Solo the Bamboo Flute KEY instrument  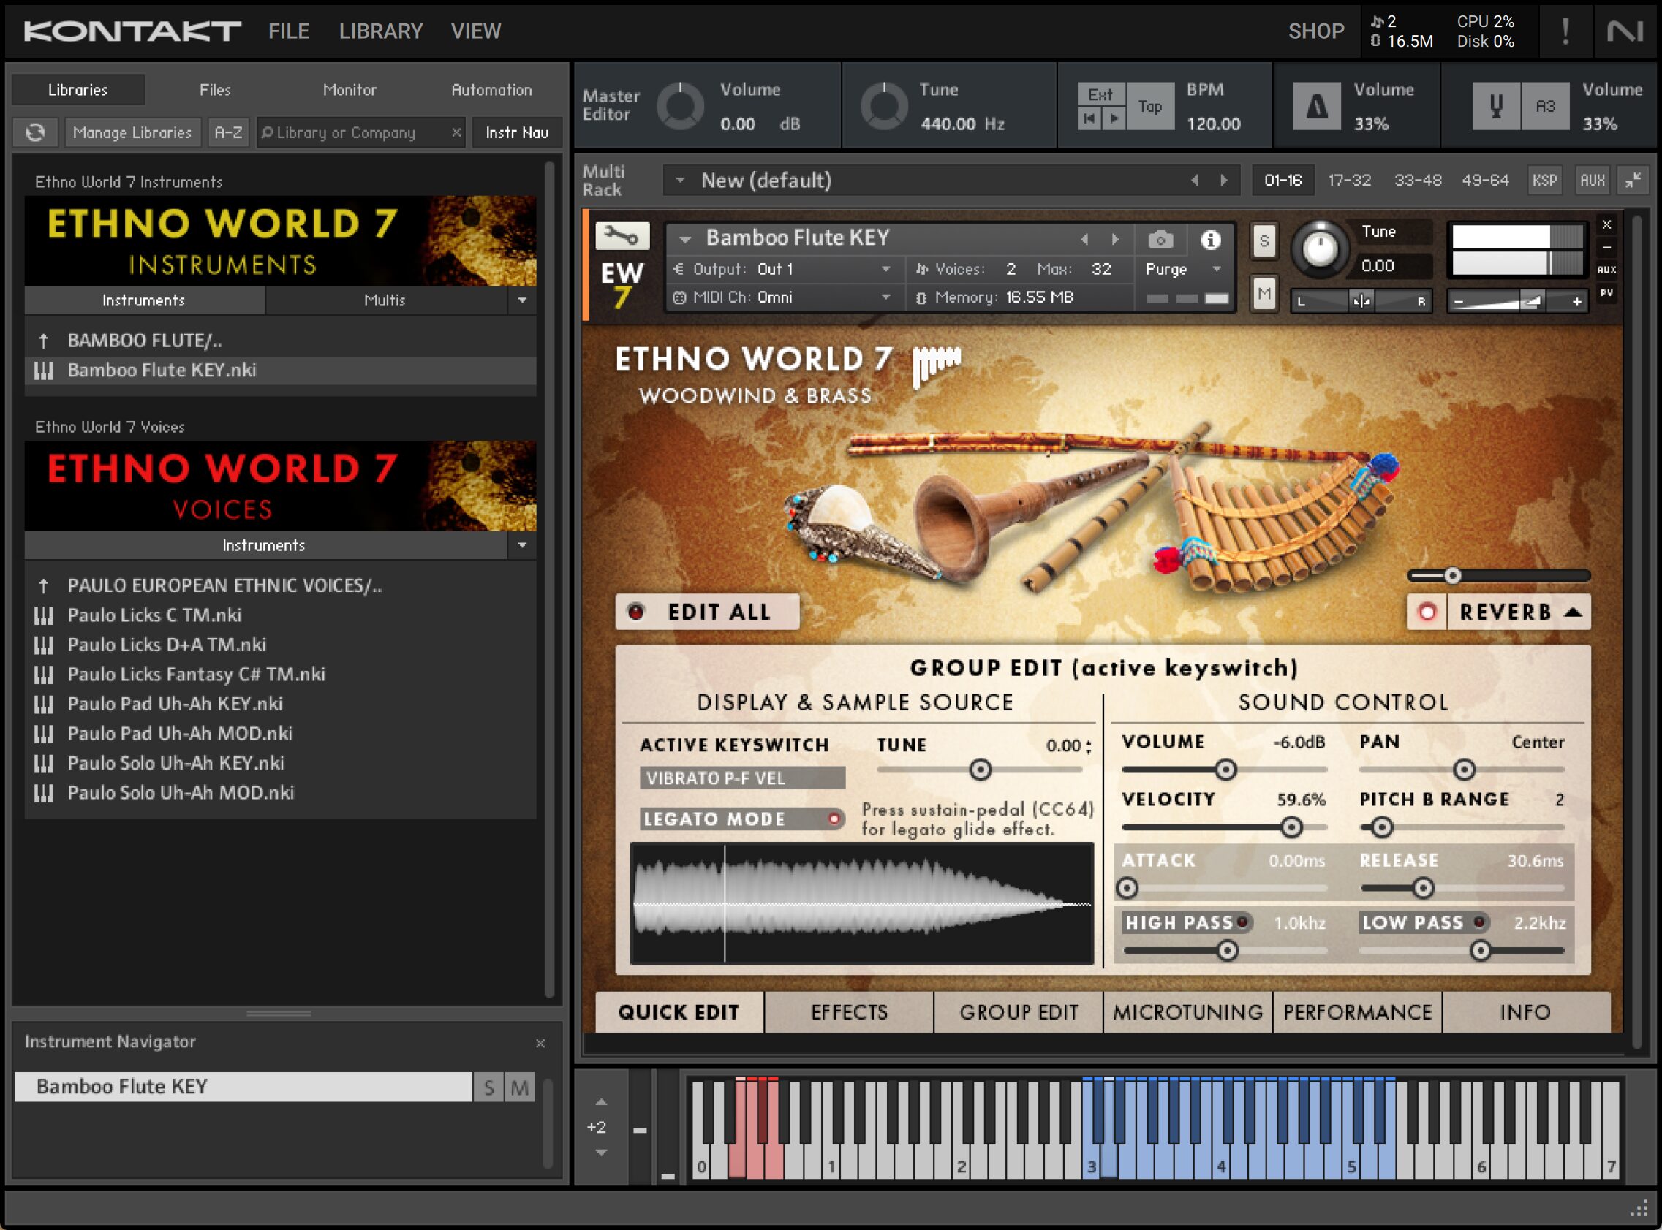pyautogui.click(x=1264, y=241)
